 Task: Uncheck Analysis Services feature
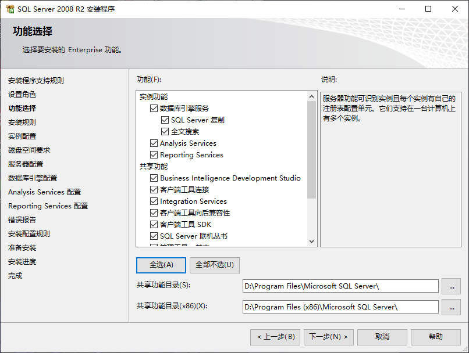[154, 143]
